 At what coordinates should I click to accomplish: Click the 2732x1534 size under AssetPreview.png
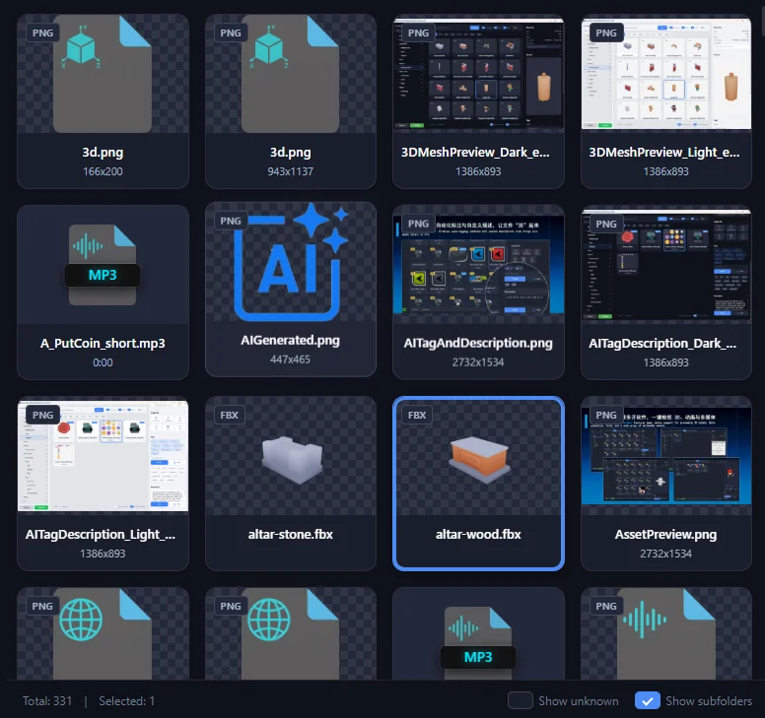[x=666, y=554]
